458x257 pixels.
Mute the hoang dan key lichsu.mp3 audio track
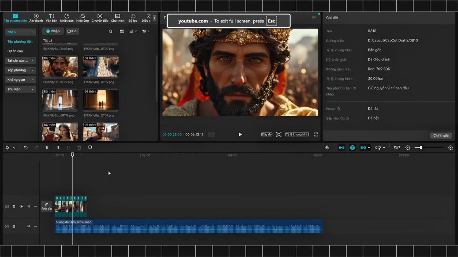tap(28, 226)
